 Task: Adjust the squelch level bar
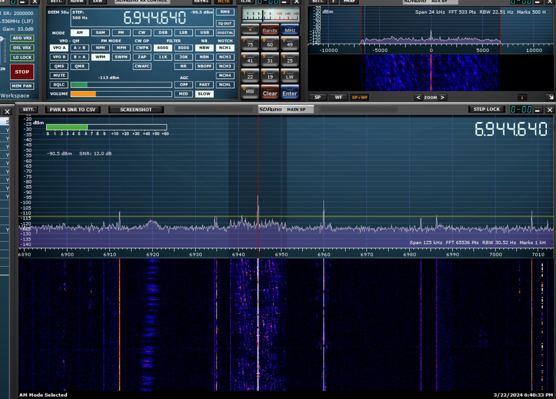[x=121, y=85]
